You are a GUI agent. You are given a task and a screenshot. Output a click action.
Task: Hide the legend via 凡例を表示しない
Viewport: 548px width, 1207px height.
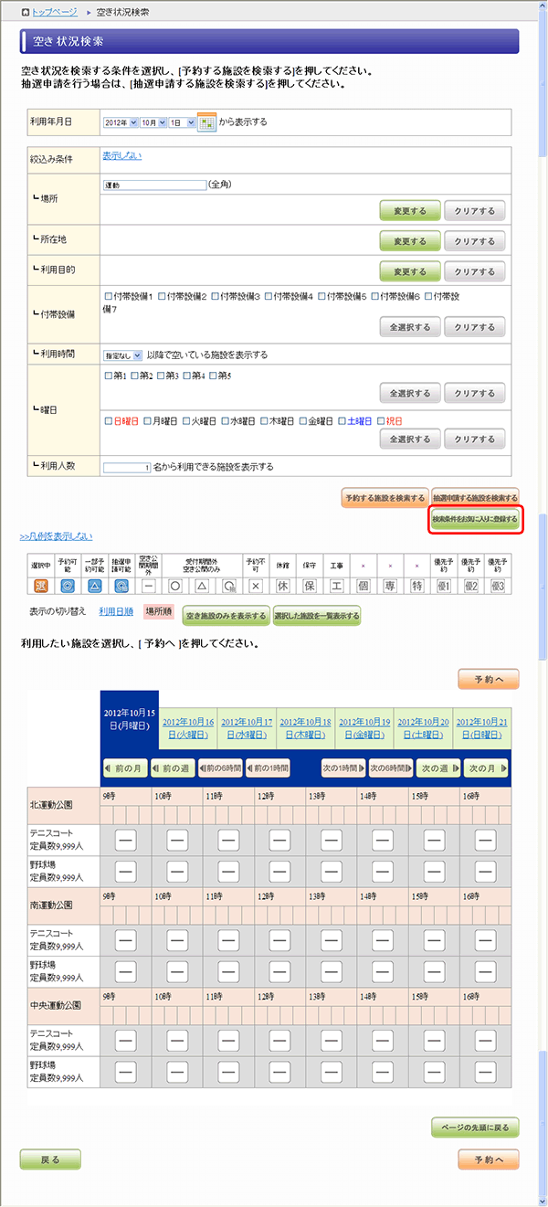point(56,536)
